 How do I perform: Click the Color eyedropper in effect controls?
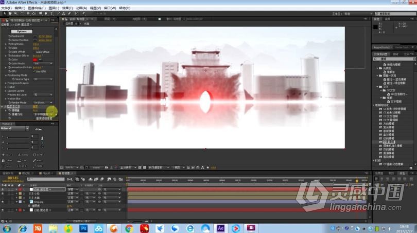pos(41,60)
